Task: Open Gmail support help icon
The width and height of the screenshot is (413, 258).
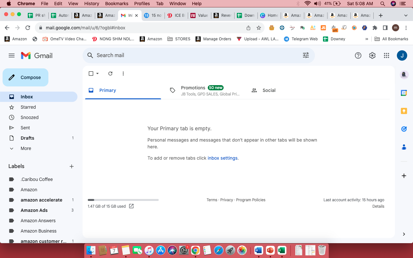Action: click(358, 55)
